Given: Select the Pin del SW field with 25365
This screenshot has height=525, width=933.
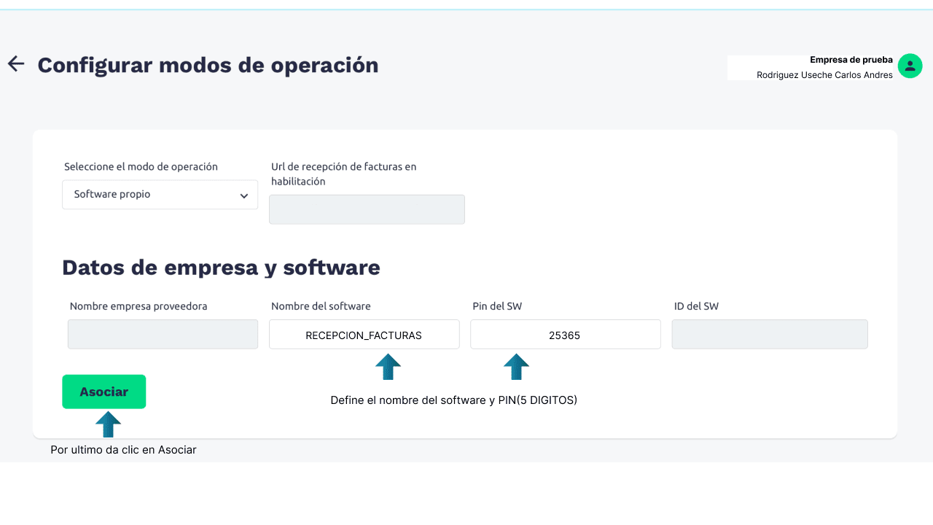Looking at the screenshot, I should (x=565, y=335).
